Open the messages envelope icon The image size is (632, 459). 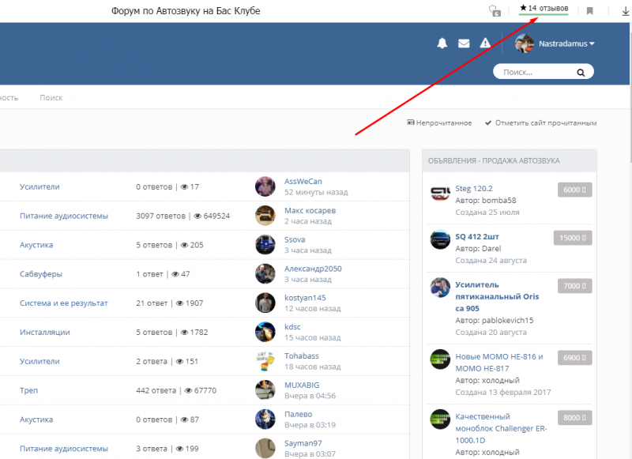(464, 43)
